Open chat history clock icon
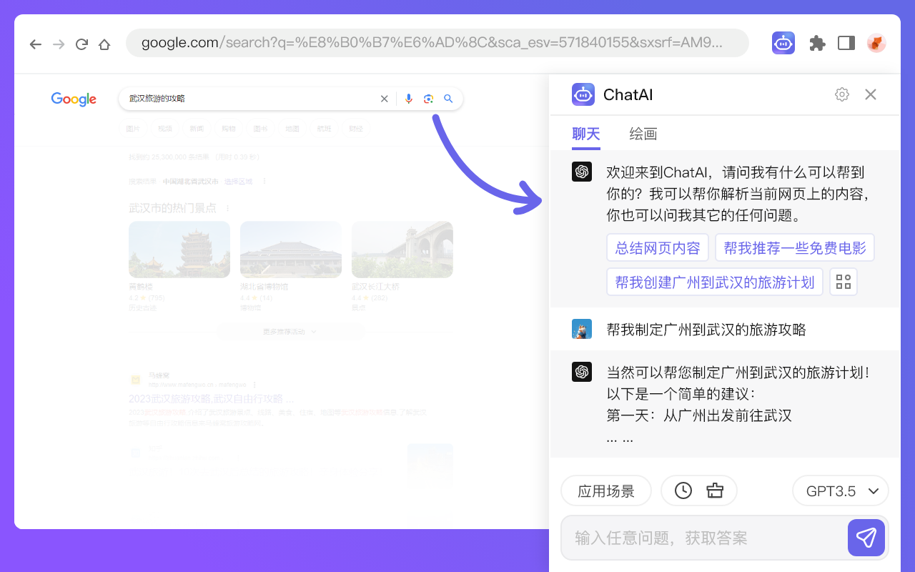 [x=683, y=490]
